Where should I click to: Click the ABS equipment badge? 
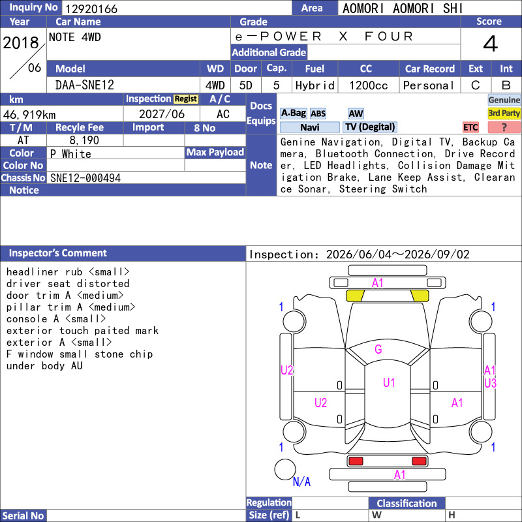click(x=318, y=114)
